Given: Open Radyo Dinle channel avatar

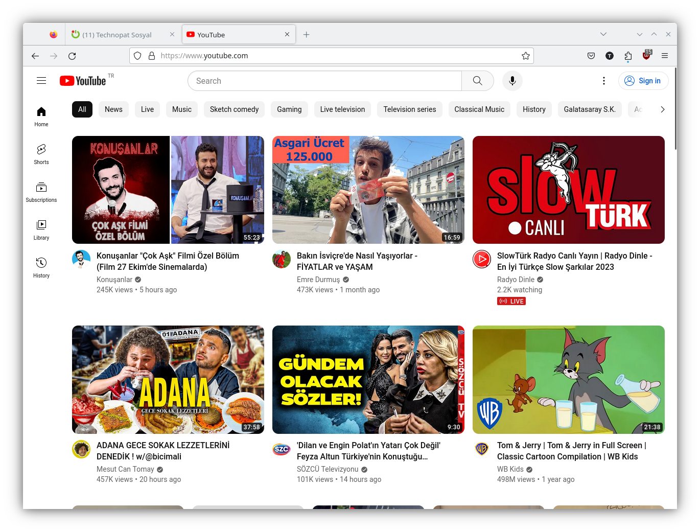Looking at the screenshot, I should tap(482, 259).
